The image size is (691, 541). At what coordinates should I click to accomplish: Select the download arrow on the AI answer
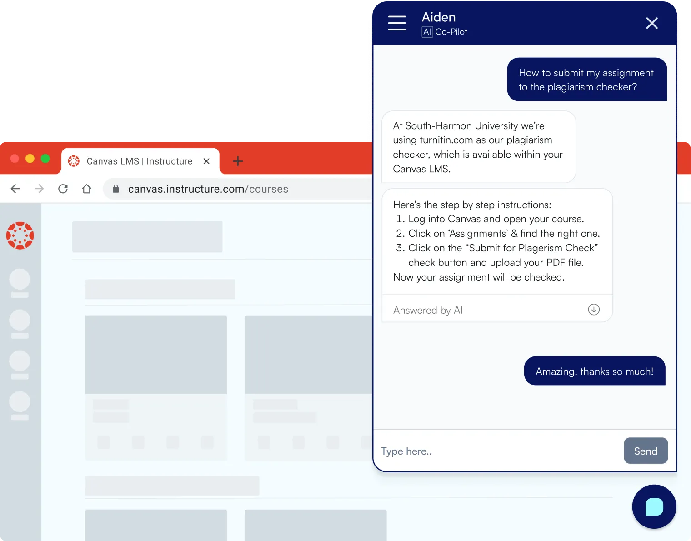tap(593, 310)
